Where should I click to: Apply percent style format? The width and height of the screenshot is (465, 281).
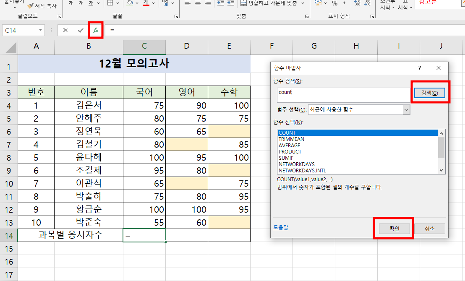click(x=335, y=3)
